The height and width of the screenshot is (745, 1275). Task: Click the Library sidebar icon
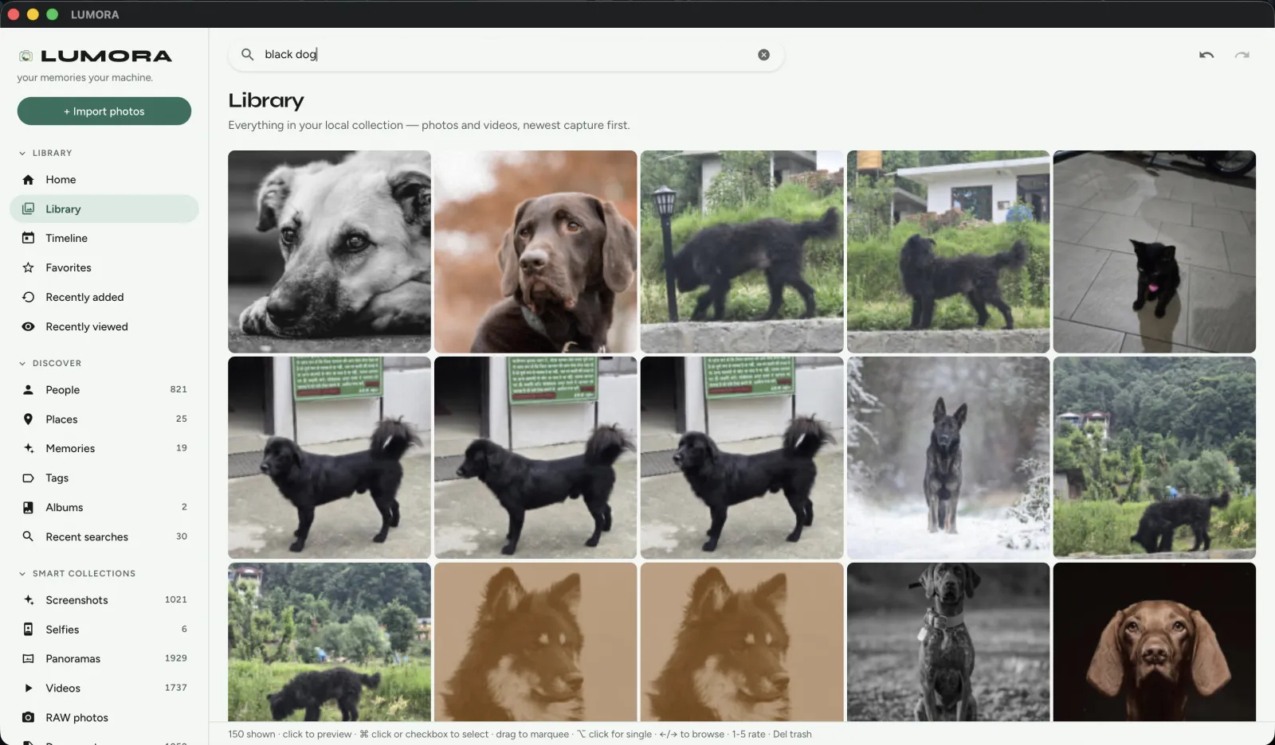pyautogui.click(x=28, y=209)
